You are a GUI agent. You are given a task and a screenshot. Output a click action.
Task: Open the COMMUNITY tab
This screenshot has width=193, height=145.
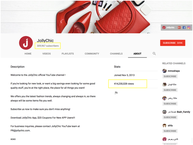pos(92,54)
